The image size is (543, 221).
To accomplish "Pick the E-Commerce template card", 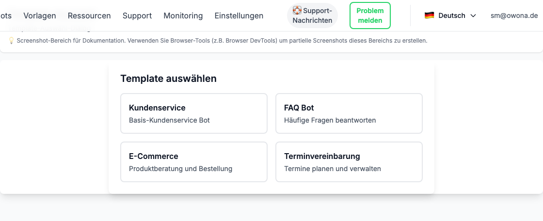I will (x=194, y=162).
